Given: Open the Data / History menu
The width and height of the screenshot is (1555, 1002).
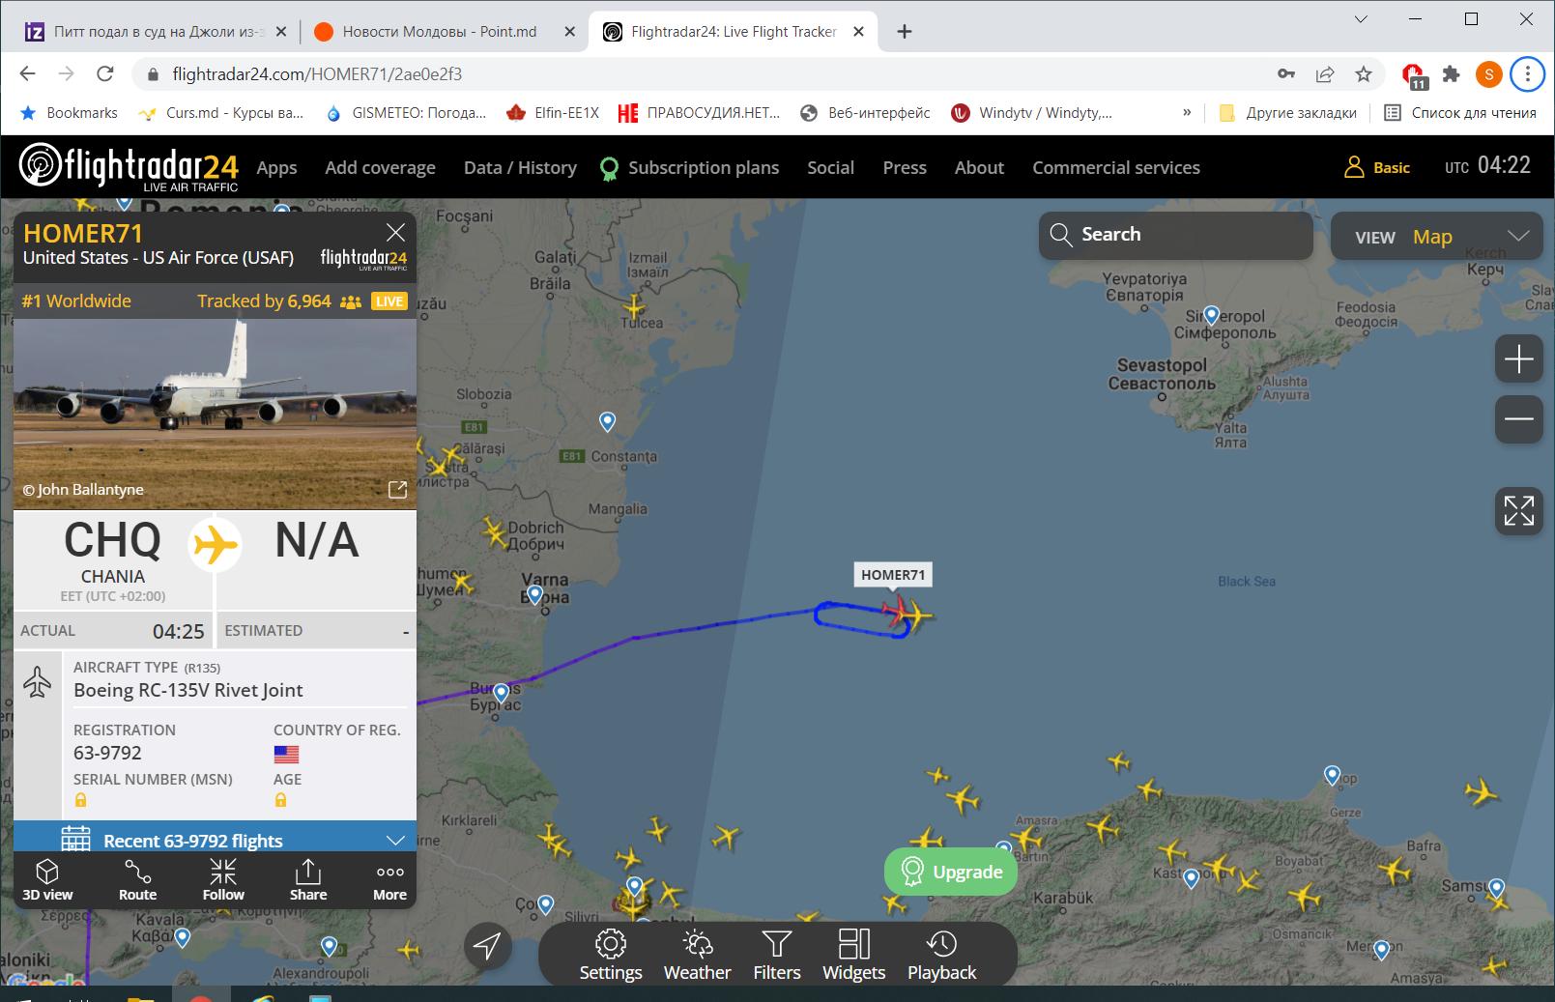Looking at the screenshot, I should coord(520,167).
